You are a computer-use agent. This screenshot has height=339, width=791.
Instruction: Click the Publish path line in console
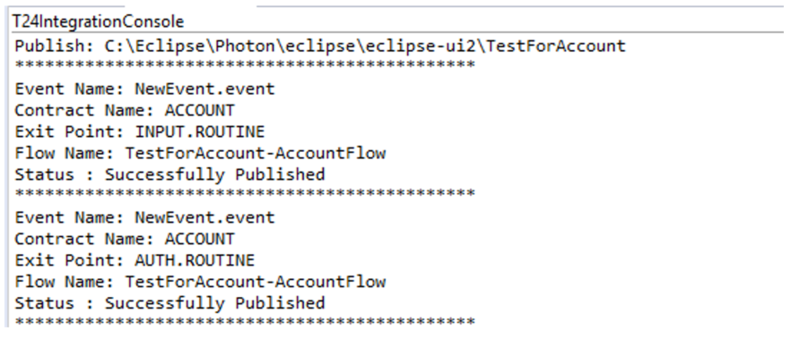click(x=320, y=47)
